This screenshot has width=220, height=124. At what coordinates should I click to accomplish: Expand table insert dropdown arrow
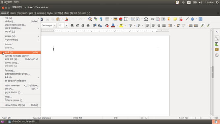click(111, 19)
